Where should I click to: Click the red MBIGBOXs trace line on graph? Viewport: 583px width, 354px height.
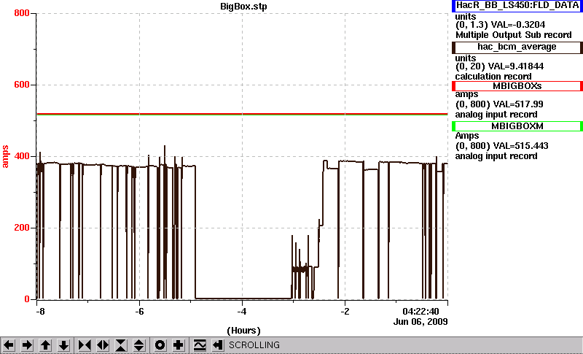tap(242, 114)
